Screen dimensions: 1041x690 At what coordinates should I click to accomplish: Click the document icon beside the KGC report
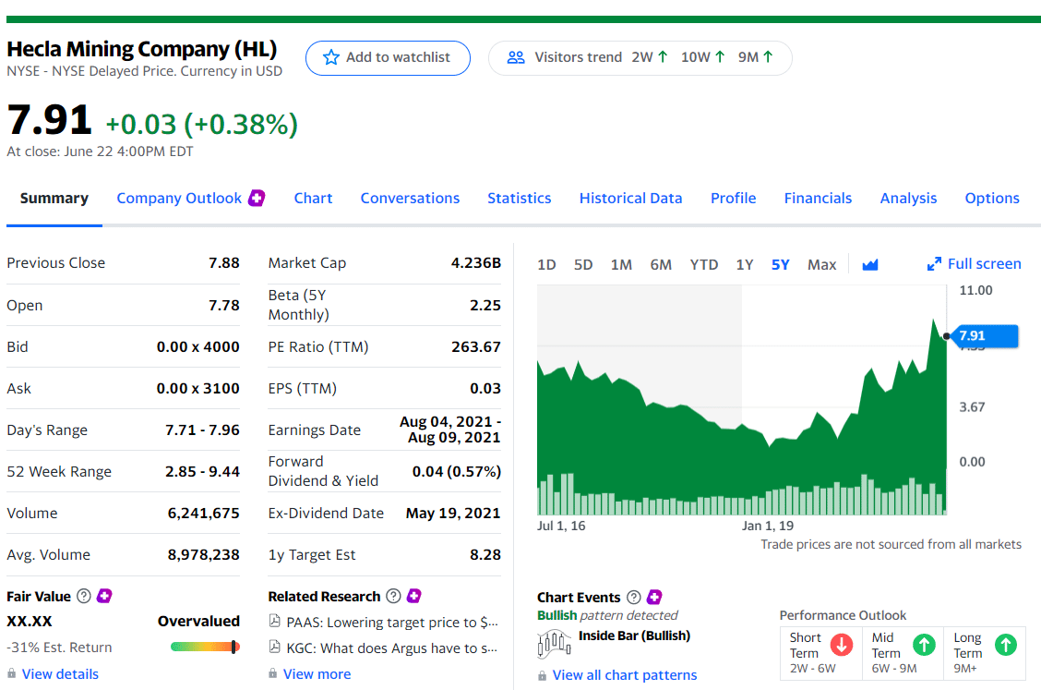coord(274,647)
